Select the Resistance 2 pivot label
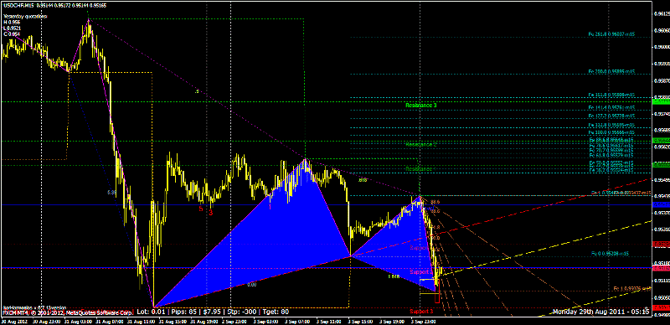The height and width of the screenshot is (325, 670). [x=421, y=145]
